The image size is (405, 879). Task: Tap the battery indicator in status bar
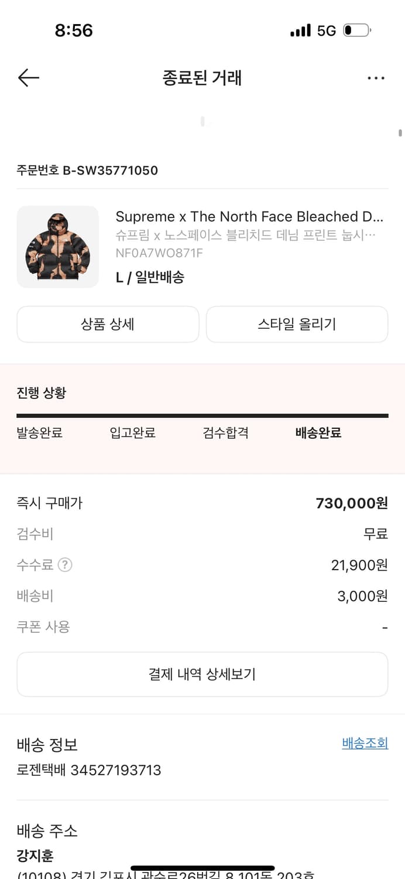coord(356,30)
